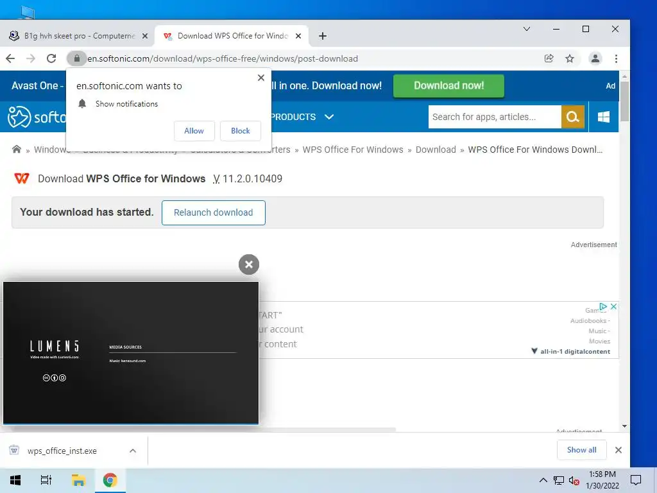Click the Windows platform icon in header

pos(603,117)
